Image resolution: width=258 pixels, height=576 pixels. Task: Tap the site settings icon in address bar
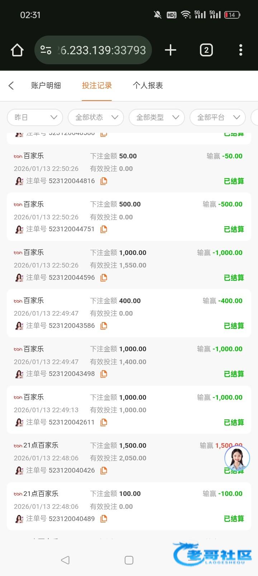coord(46,50)
